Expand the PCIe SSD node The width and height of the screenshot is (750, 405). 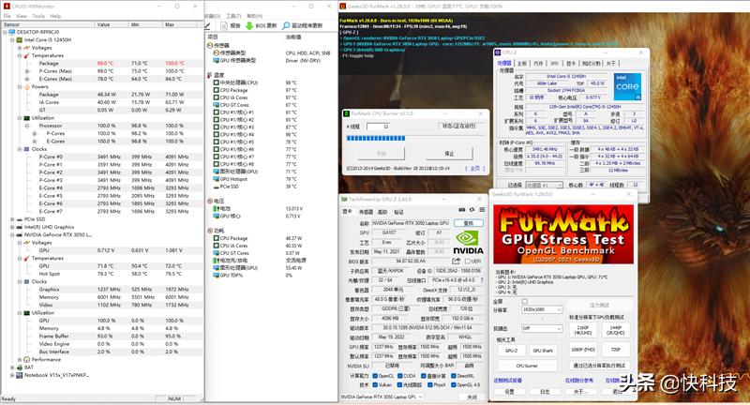[12, 219]
